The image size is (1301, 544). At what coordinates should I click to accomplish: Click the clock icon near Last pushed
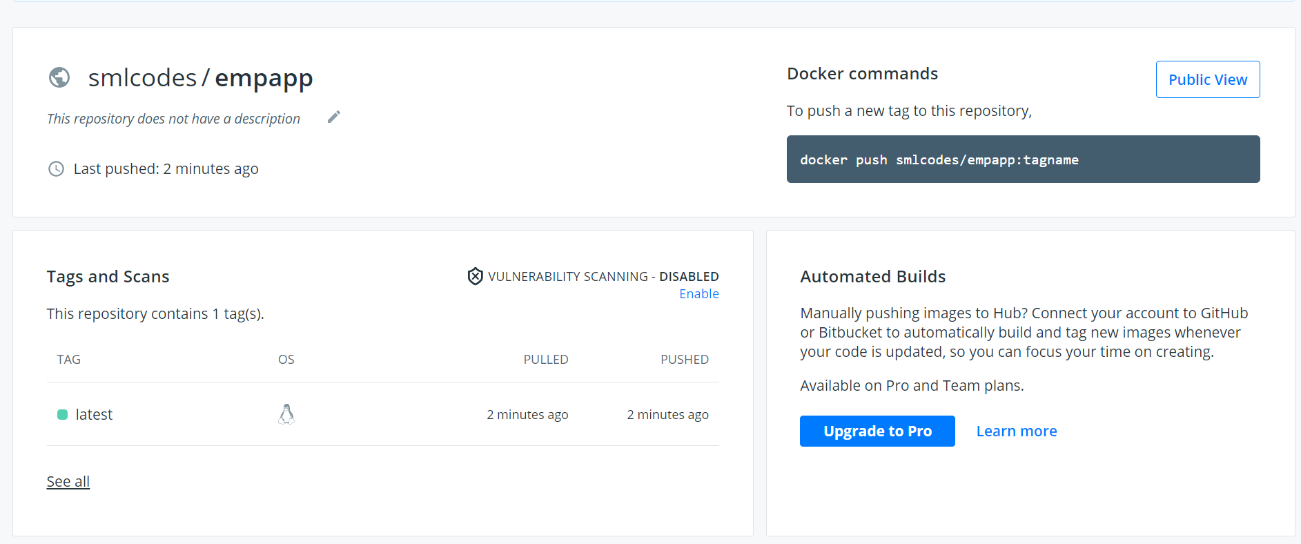tap(56, 168)
